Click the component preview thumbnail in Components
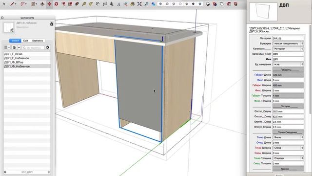The width and height of the screenshot is (312, 176). point(9,27)
